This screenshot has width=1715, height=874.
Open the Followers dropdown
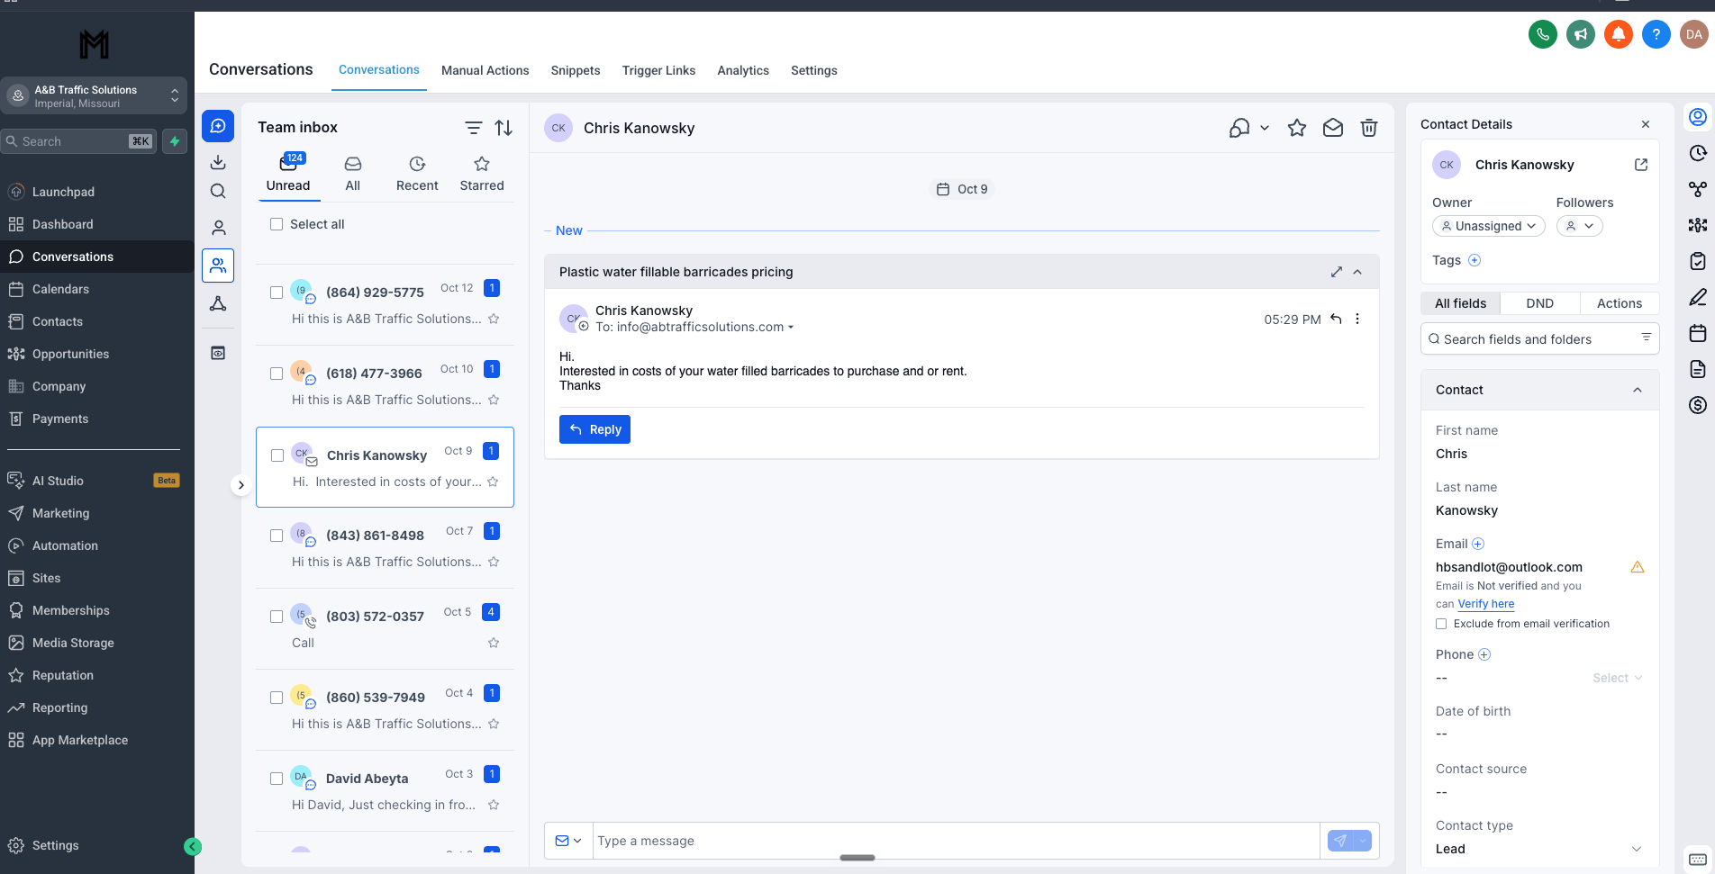point(1580,226)
